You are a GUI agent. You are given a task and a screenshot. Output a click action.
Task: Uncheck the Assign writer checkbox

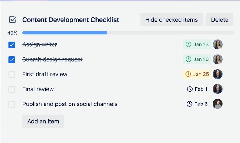[12, 45]
